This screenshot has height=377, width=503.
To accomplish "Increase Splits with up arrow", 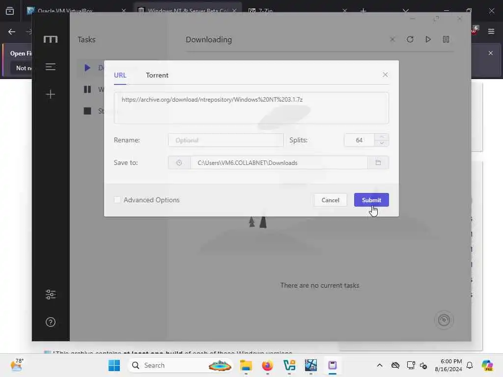I will pyautogui.click(x=382, y=137).
